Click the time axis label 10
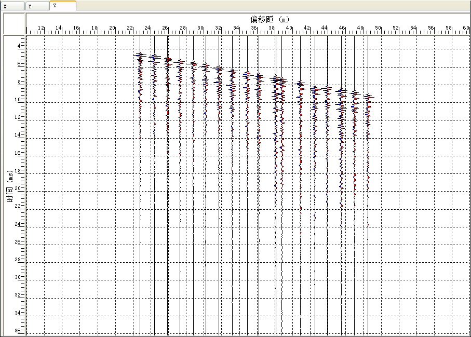The height and width of the screenshot is (337, 471). (x=18, y=99)
